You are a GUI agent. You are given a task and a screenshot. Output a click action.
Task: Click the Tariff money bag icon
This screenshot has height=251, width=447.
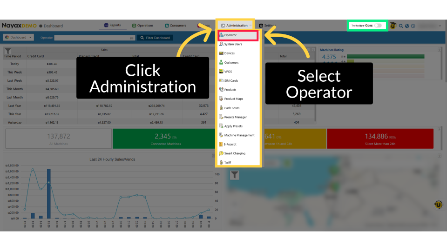221,162
